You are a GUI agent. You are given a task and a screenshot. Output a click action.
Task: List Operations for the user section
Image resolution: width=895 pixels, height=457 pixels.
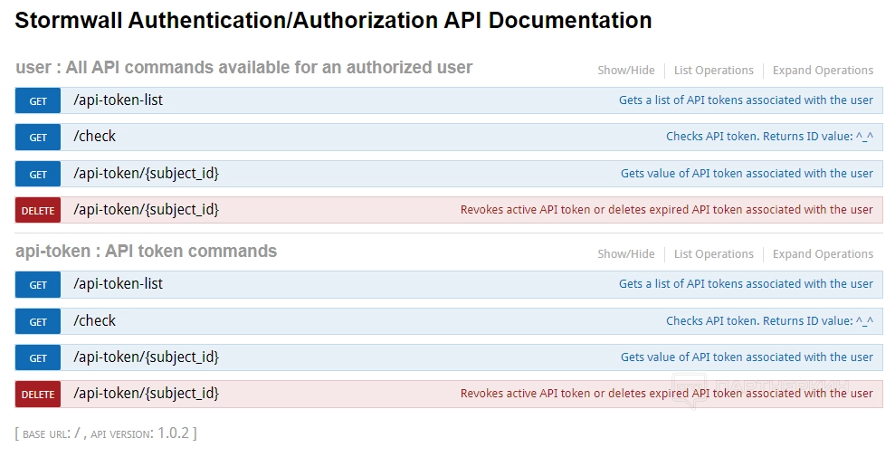click(x=713, y=71)
